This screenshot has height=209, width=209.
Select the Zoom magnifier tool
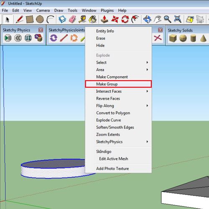(168, 19)
